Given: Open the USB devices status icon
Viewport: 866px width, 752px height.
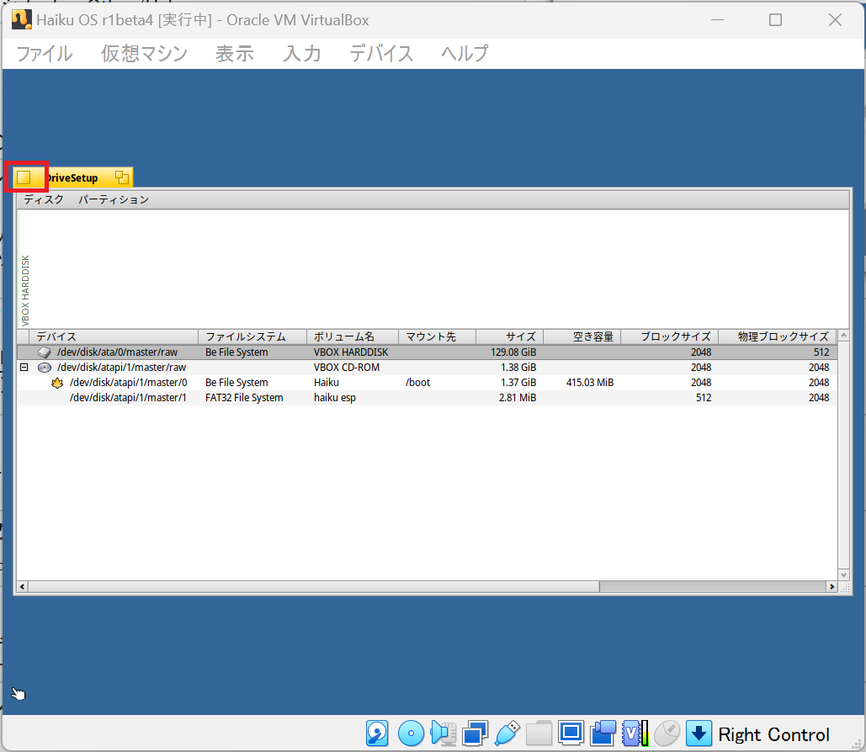Looking at the screenshot, I should pos(507,733).
